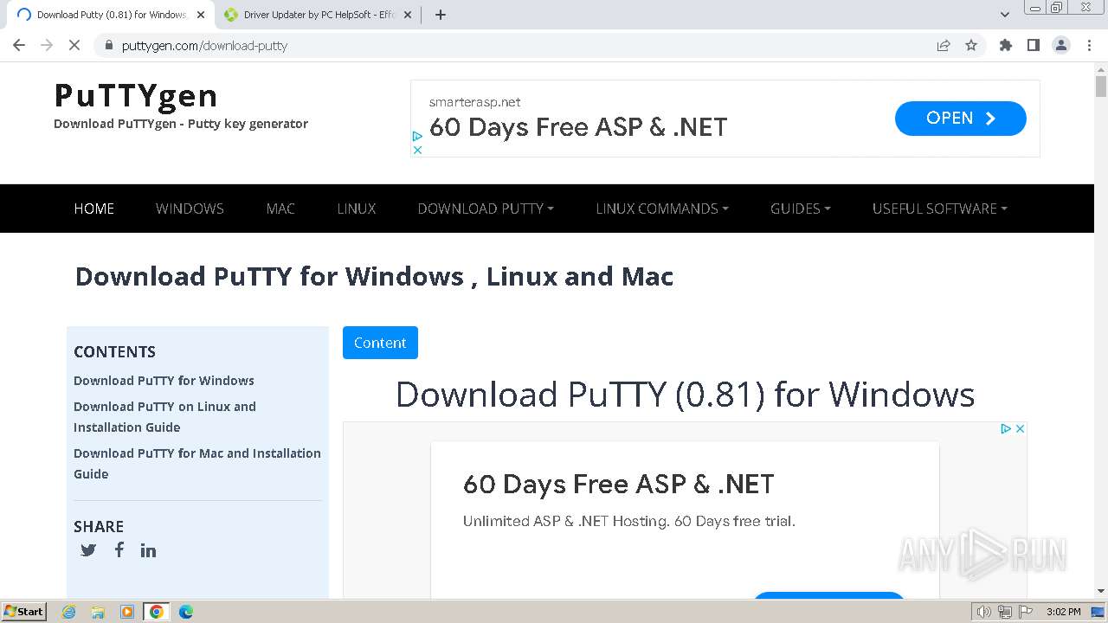Open the Windows Start button

[24, 611]
